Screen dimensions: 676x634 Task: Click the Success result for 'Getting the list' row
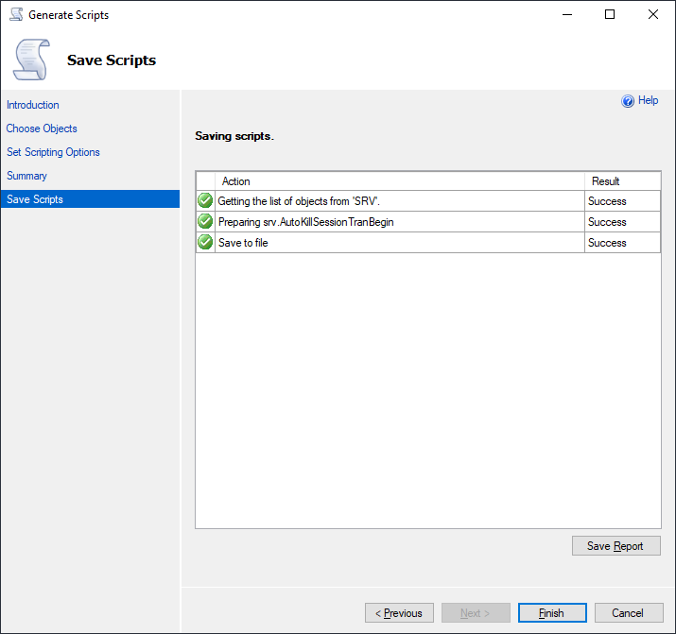pyautogui.click(x=607, y=201)
